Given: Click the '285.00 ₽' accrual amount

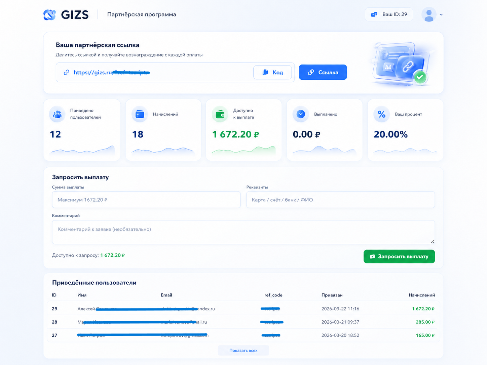Looking at the screenshot, I should (425, 322).
